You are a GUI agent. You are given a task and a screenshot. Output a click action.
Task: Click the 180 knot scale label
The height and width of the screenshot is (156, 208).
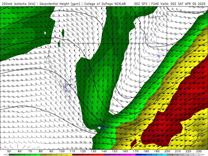(x=146, y=151)
